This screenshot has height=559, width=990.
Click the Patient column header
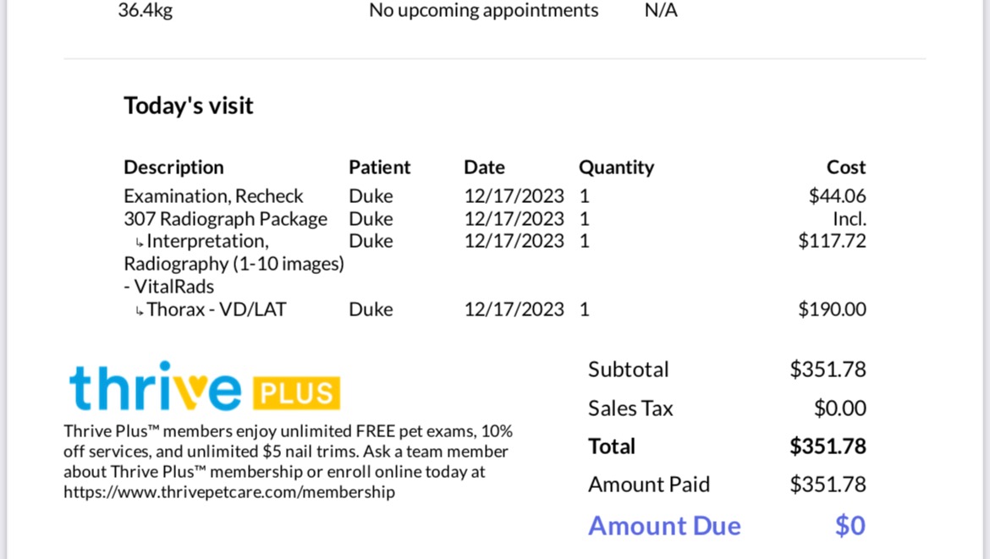click(379, 167)
